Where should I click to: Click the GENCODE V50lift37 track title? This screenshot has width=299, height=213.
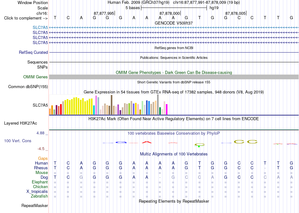pos(174,23)
